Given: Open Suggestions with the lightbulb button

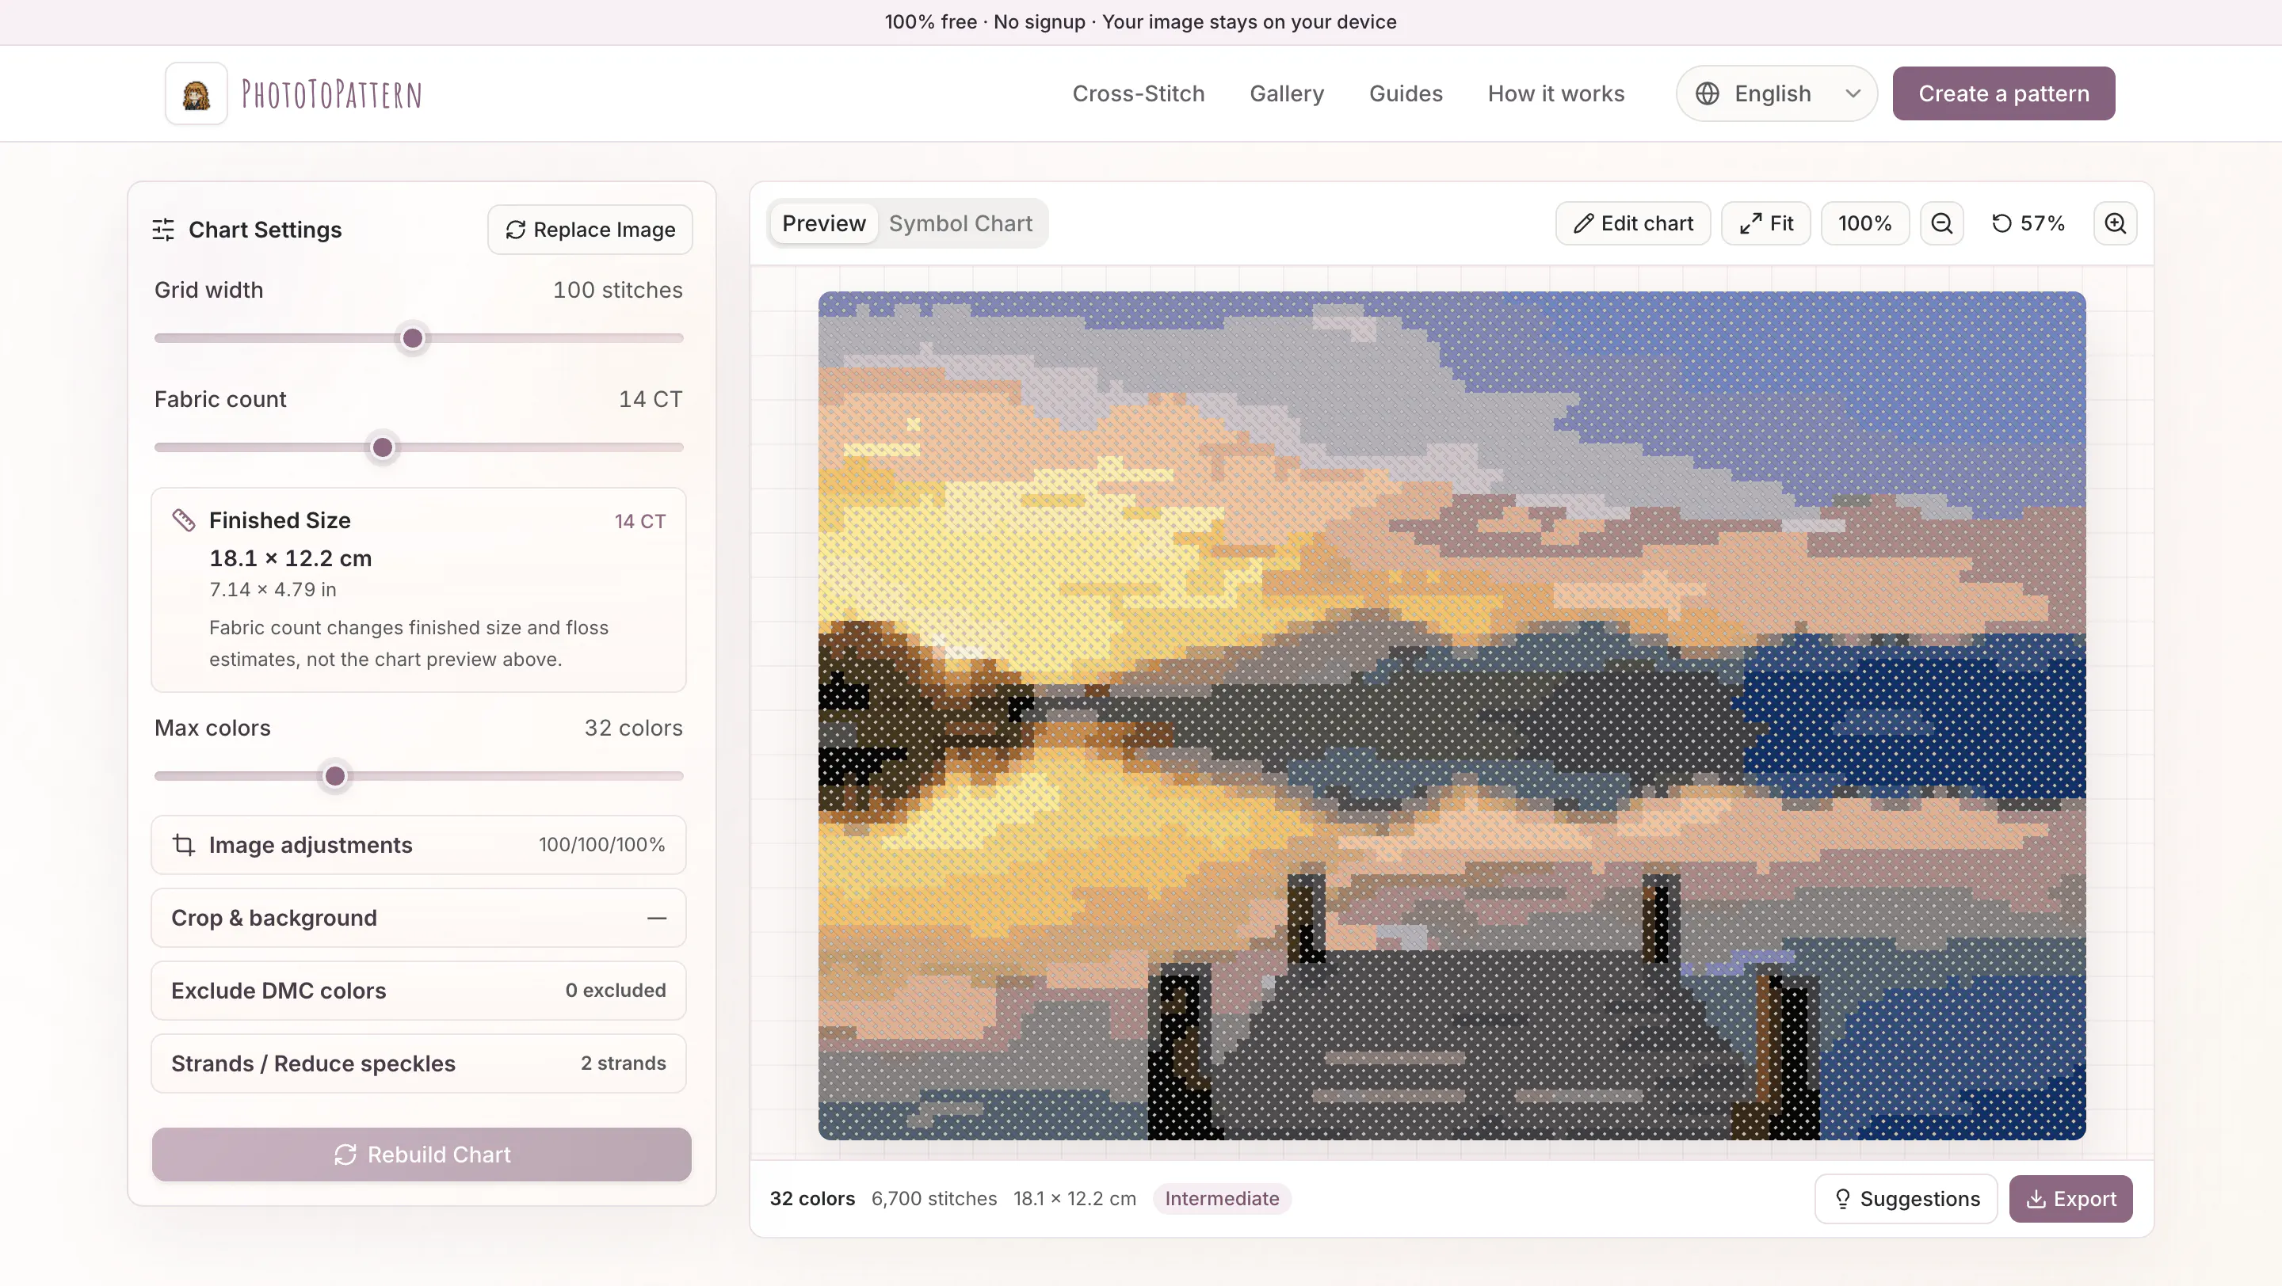Looking at the screenshot, I should 1906,1198.
